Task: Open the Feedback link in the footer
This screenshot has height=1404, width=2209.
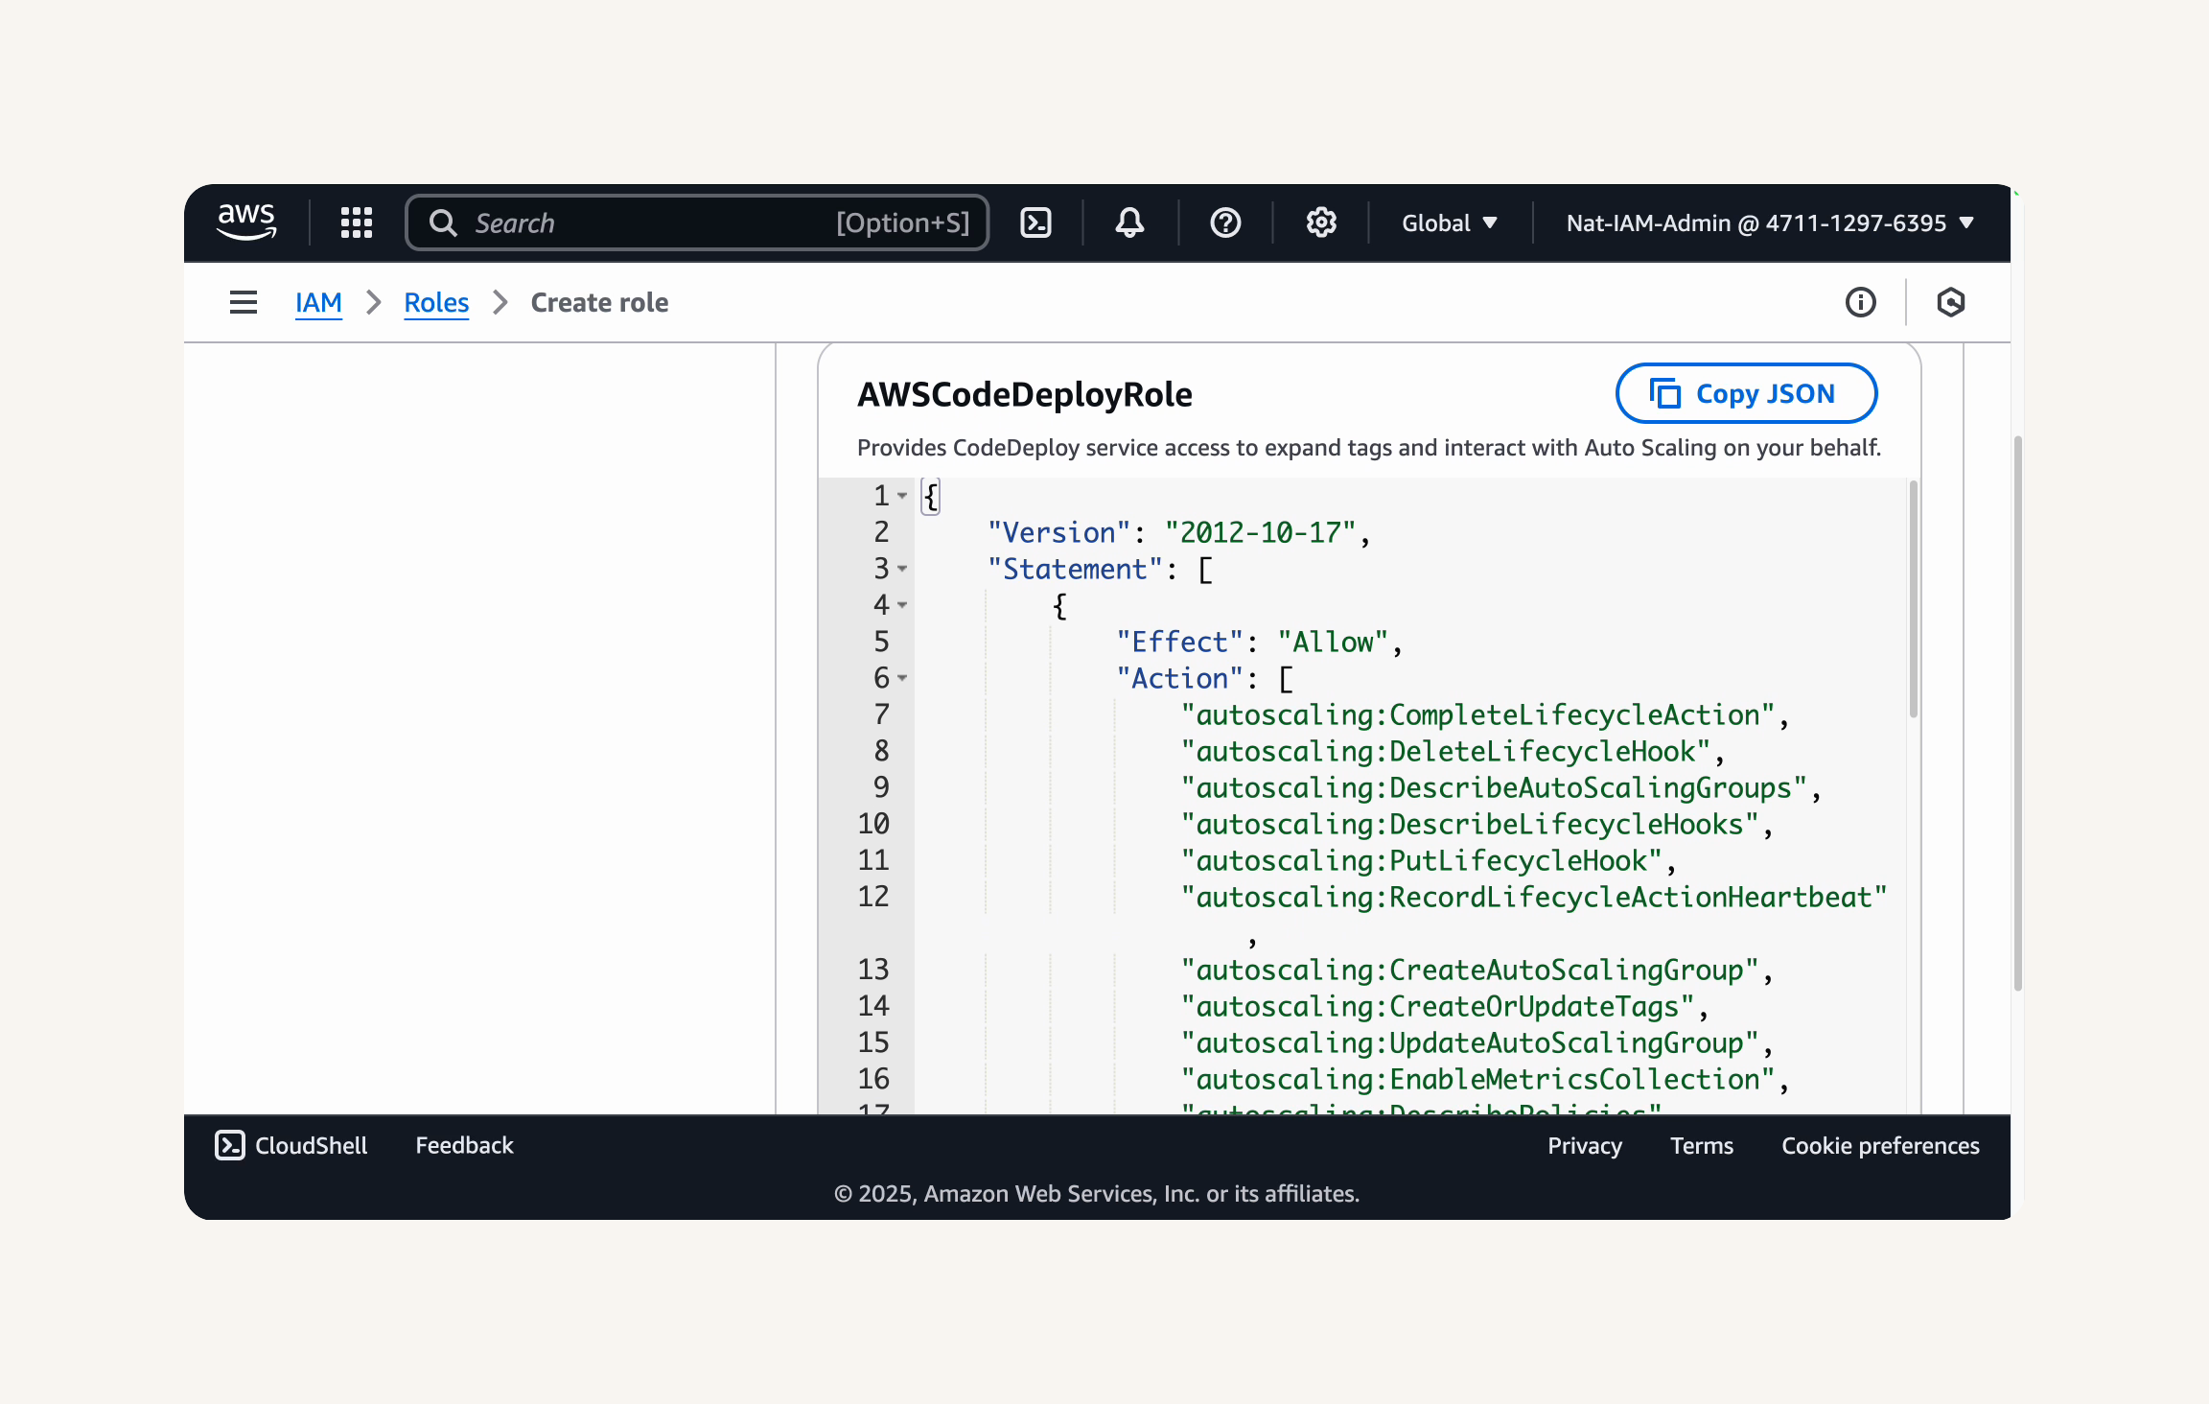Action: (x=464, y=1145)
